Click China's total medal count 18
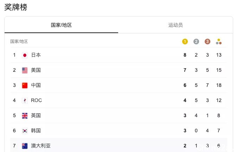Image resolution: width=236 pixels, height=152 pixels. point(219,85)
